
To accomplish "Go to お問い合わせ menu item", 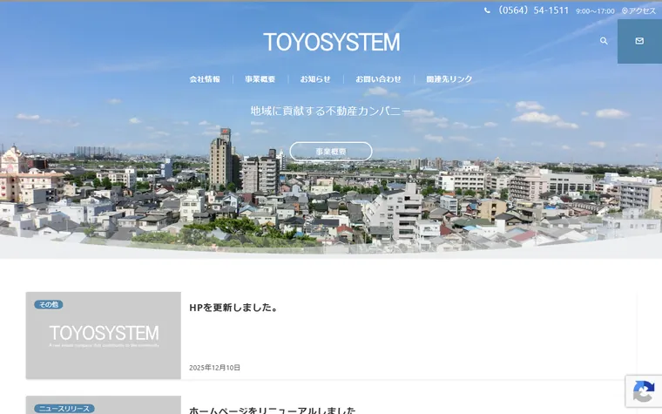I will click(x=378, y=79).
